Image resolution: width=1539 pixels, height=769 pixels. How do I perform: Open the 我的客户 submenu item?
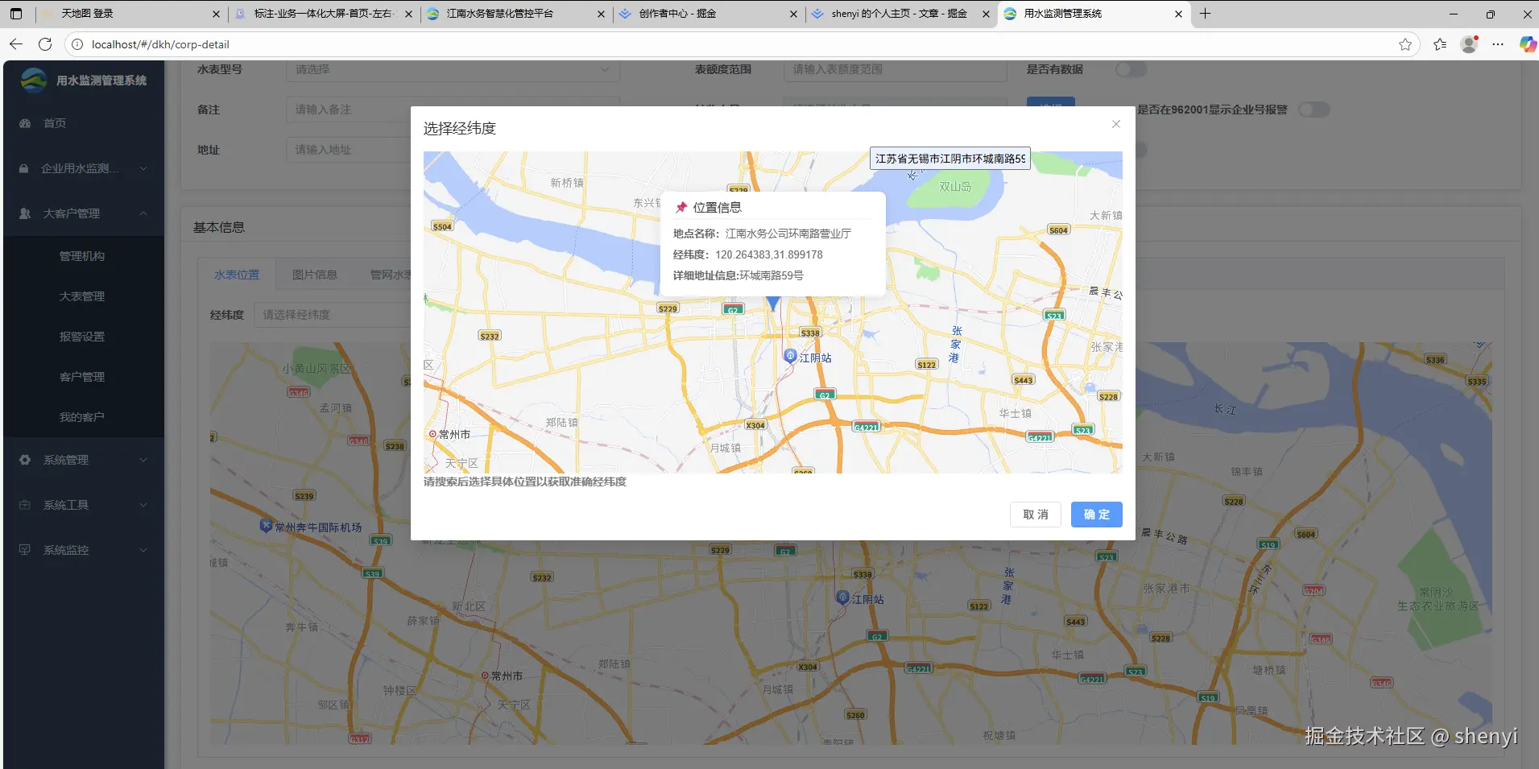pos(82,417)
